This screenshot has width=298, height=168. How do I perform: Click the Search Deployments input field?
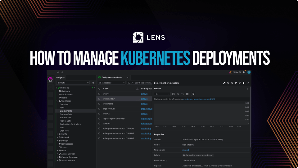(x=143, y=83)
